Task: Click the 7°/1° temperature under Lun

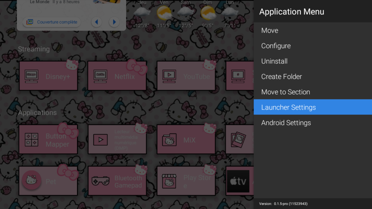Action: click(230, 25)
